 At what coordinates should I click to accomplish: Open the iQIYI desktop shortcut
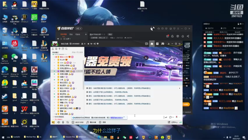tap(34, 18)
